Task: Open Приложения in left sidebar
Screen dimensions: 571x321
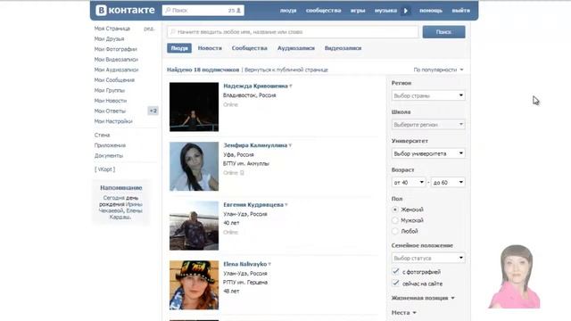Action: [110, 145]
